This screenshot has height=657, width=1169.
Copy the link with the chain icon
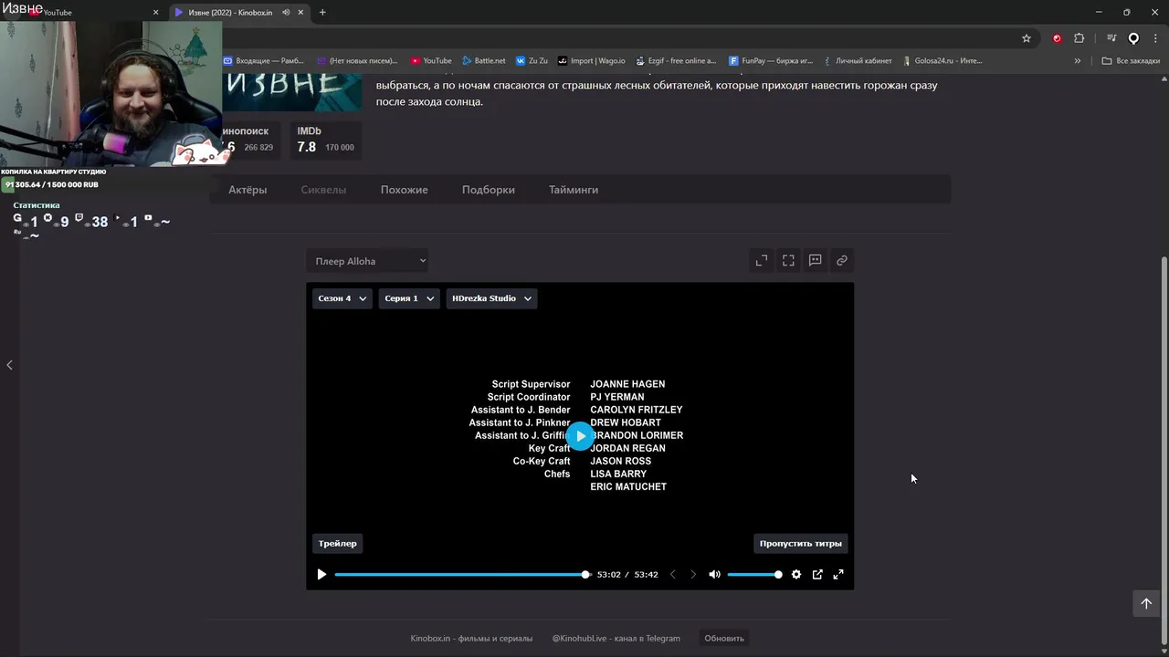[842, 261]
